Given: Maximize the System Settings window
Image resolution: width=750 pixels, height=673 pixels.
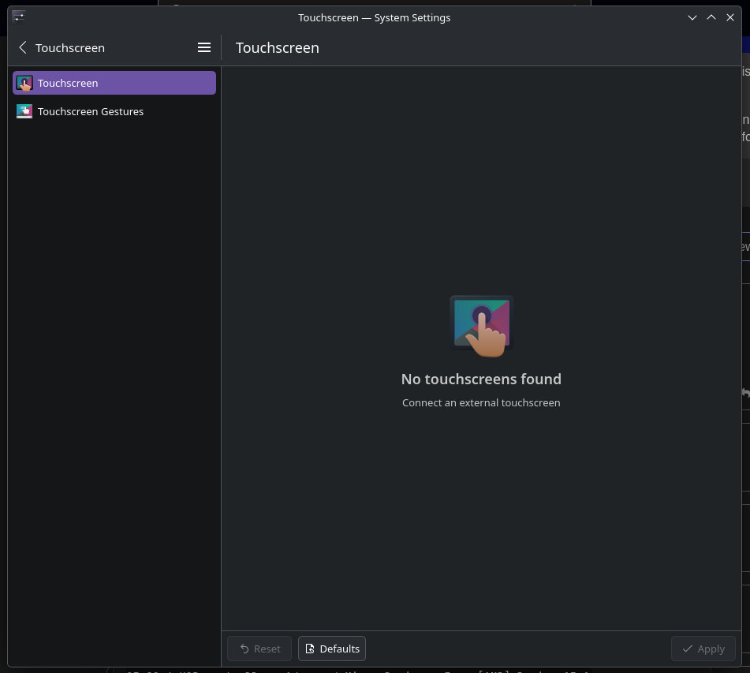Looking at the screenshot, I should pos(711,17).
